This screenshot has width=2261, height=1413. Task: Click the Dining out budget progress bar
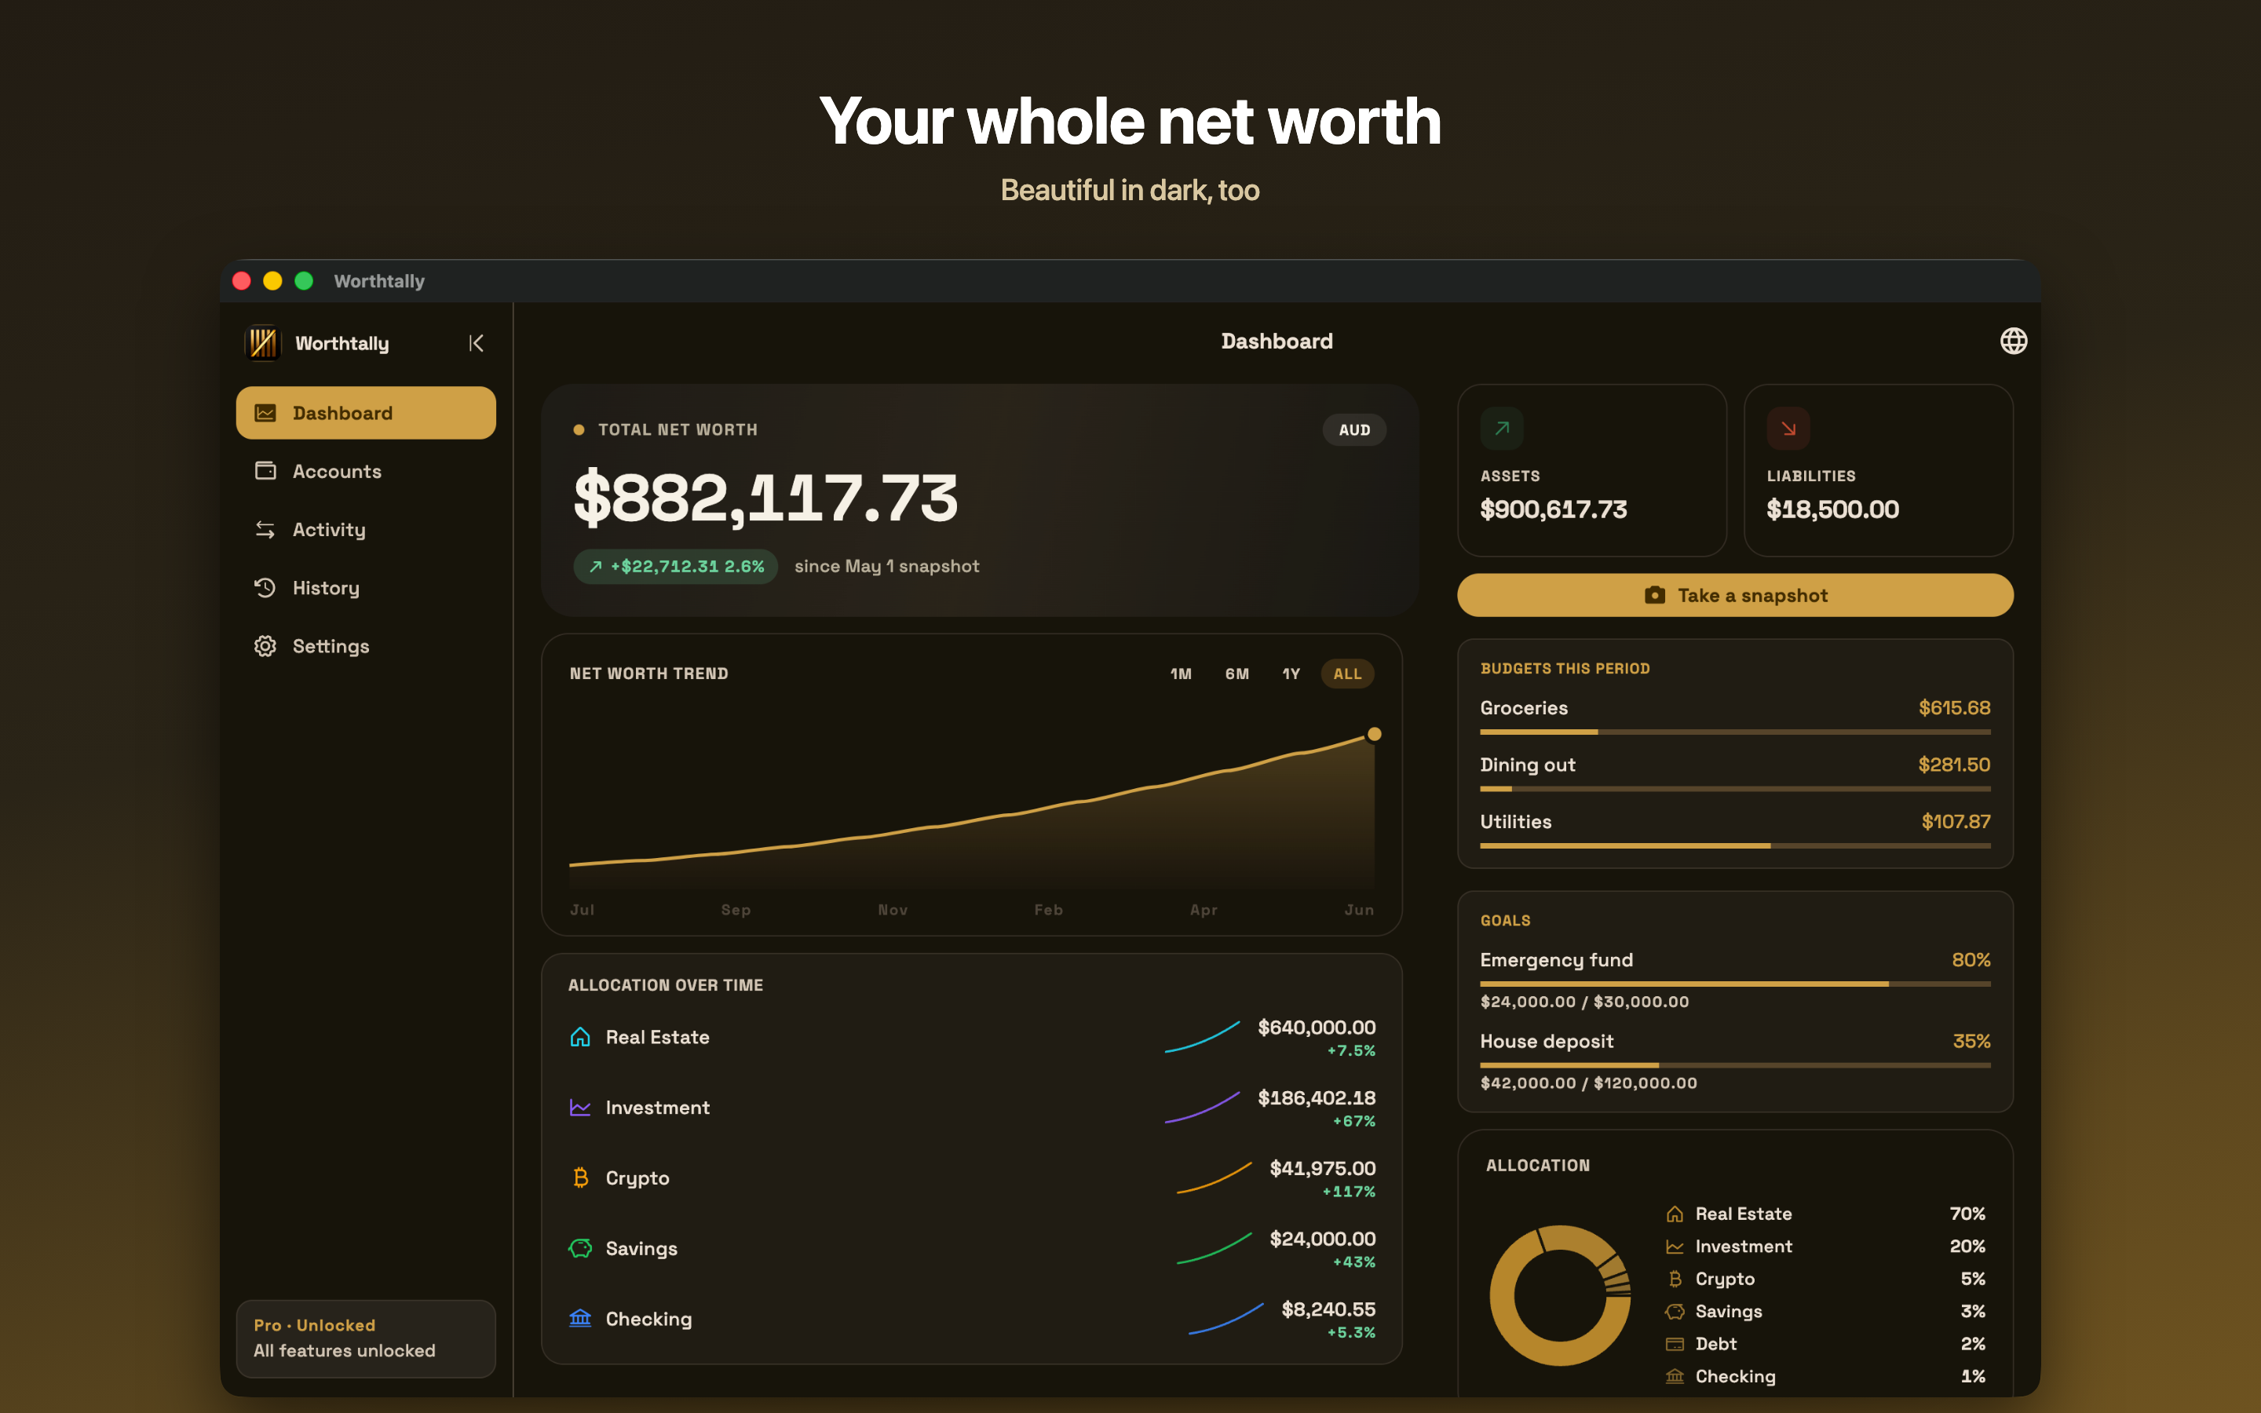tap(1735, 789)
